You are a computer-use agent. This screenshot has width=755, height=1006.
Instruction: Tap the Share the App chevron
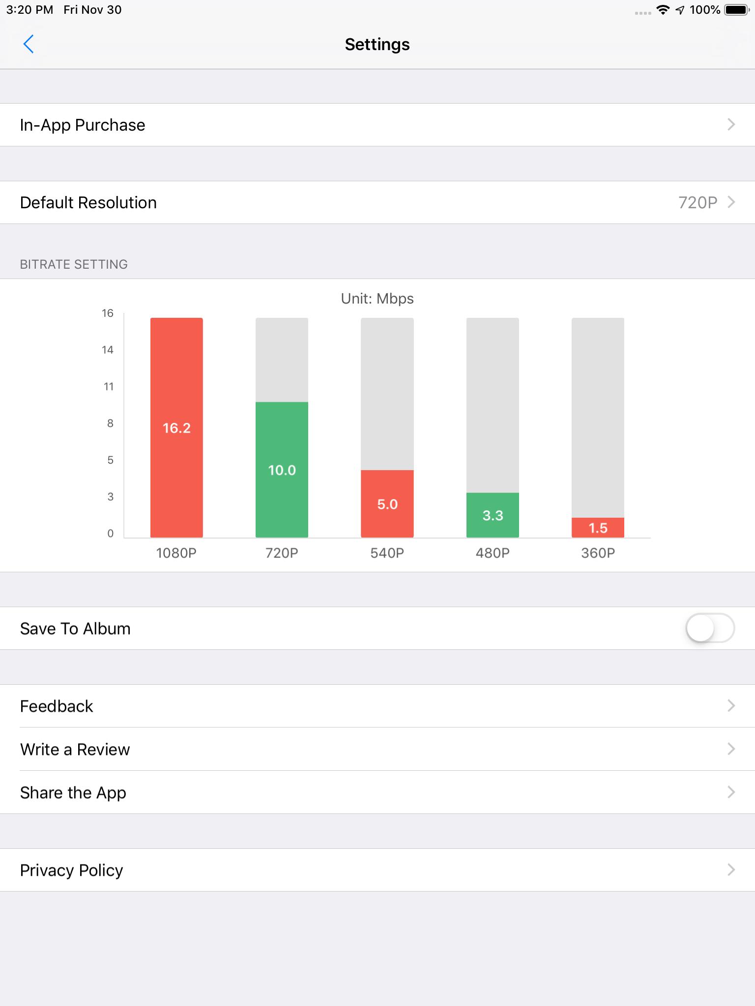731,792
